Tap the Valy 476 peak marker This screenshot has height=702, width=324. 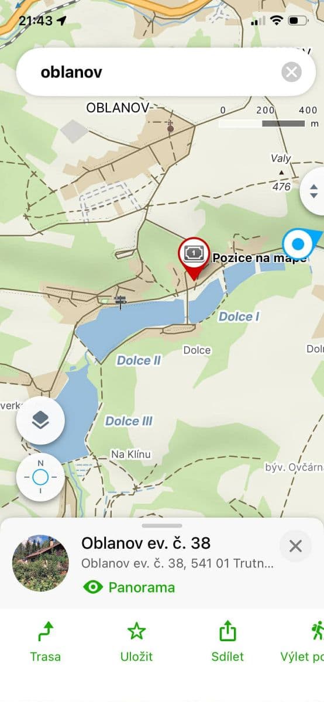[x=281, y=173]
